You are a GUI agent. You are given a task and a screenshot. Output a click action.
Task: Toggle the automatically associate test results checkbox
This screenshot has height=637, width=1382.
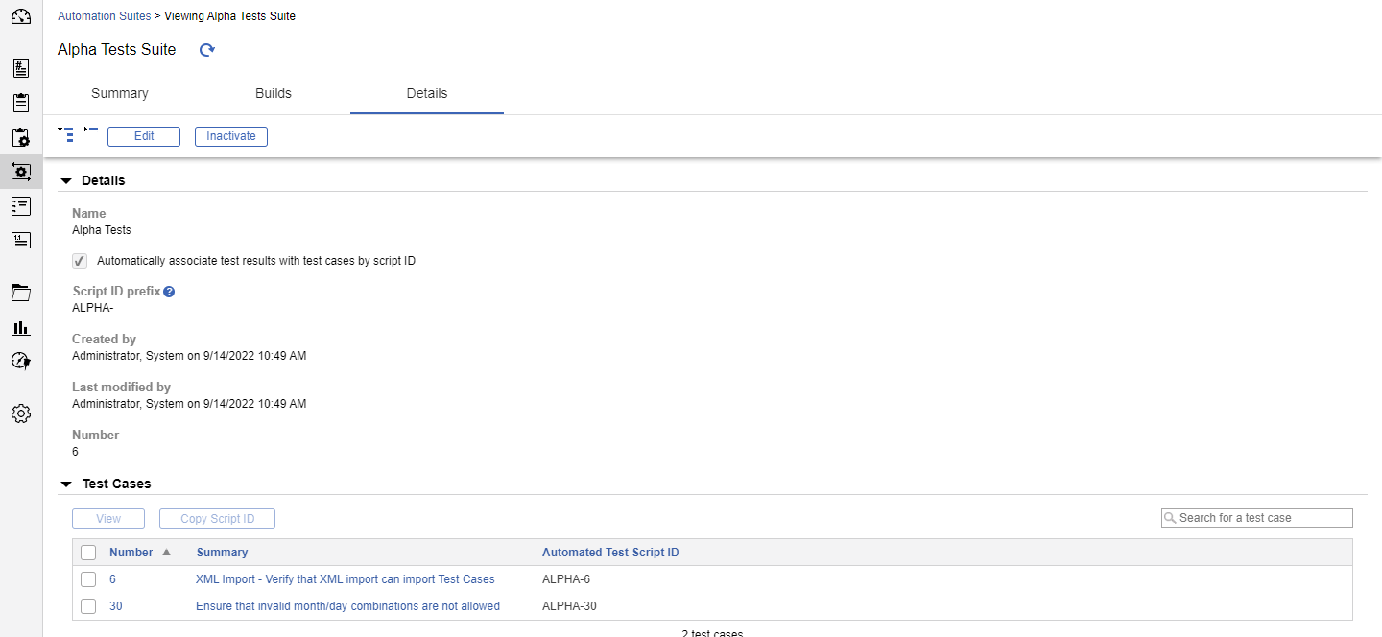[x=81, y=261]
